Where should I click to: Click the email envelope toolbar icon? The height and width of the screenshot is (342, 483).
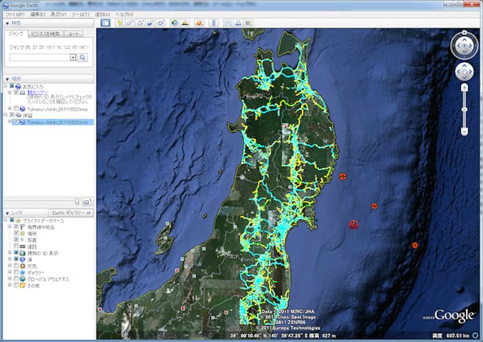pos(228,23)
